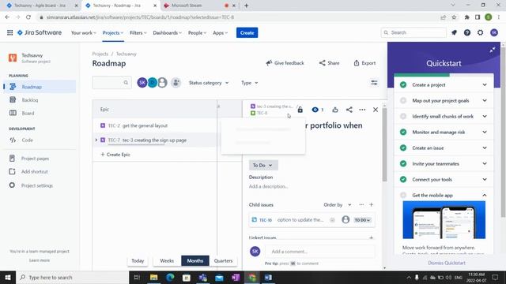Open Jira settings gear icon
This screenshot has width=506, height=284.
(480, 32)
